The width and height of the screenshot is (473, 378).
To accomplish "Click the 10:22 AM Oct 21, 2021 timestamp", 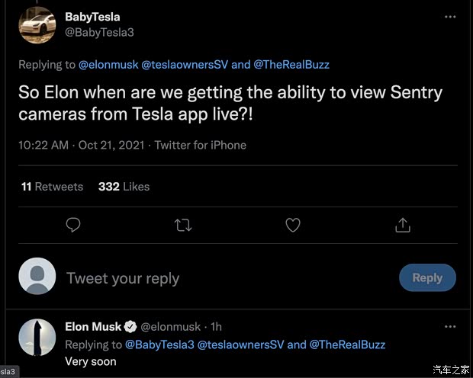I will (82, 145).
